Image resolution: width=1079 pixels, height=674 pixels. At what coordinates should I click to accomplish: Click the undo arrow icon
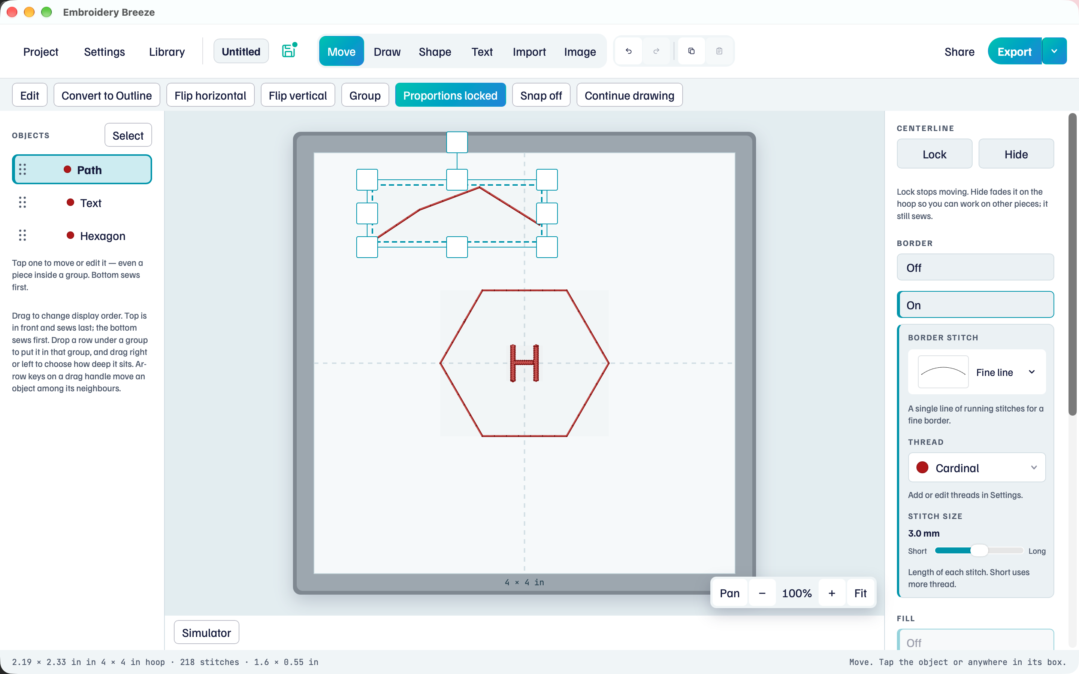[629, 51]
